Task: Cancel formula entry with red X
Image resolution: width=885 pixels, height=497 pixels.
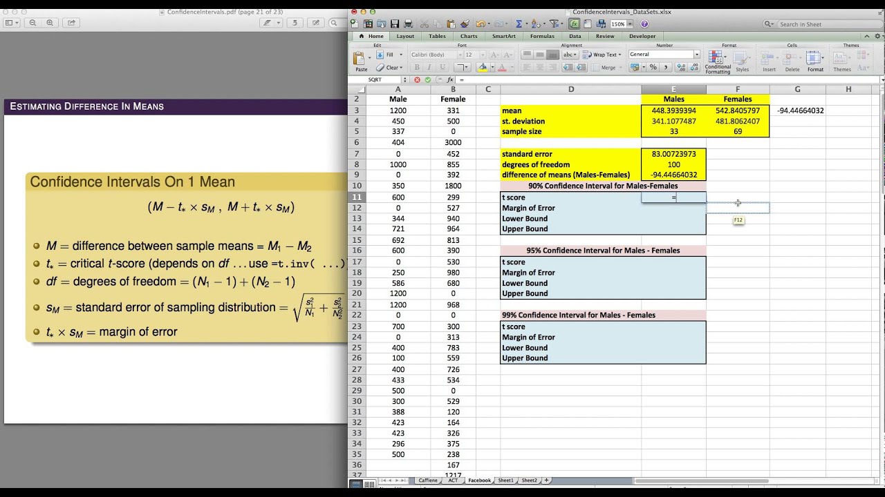Action: (x=417, y=79)
